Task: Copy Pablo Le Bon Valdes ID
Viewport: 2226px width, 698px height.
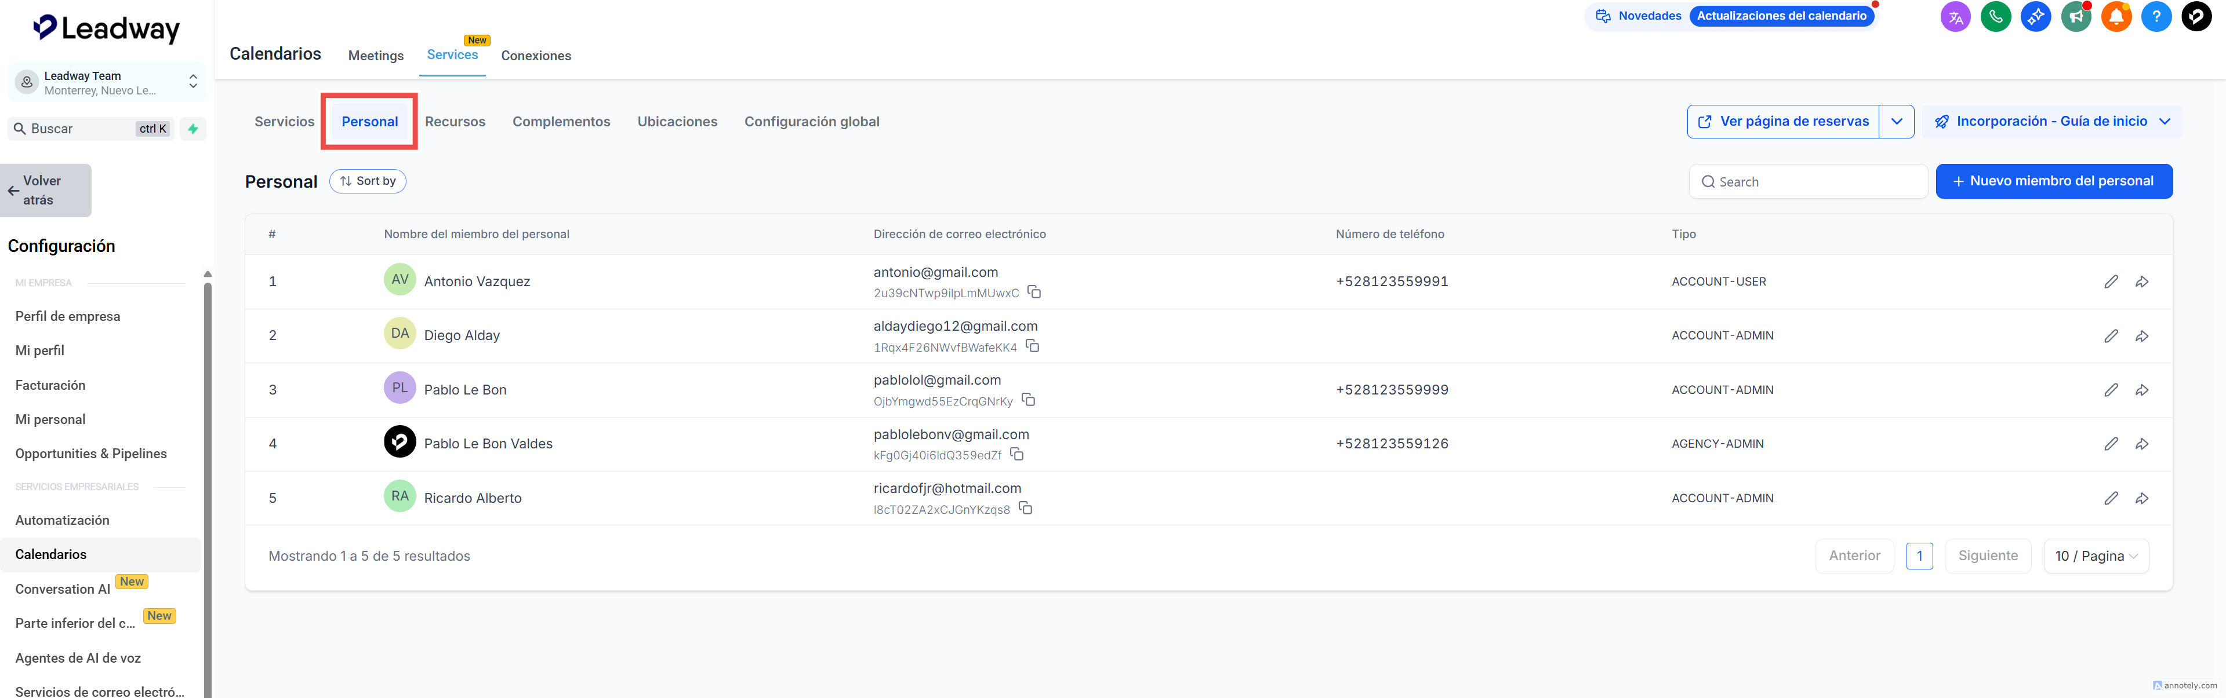Action: (1017, 455)
